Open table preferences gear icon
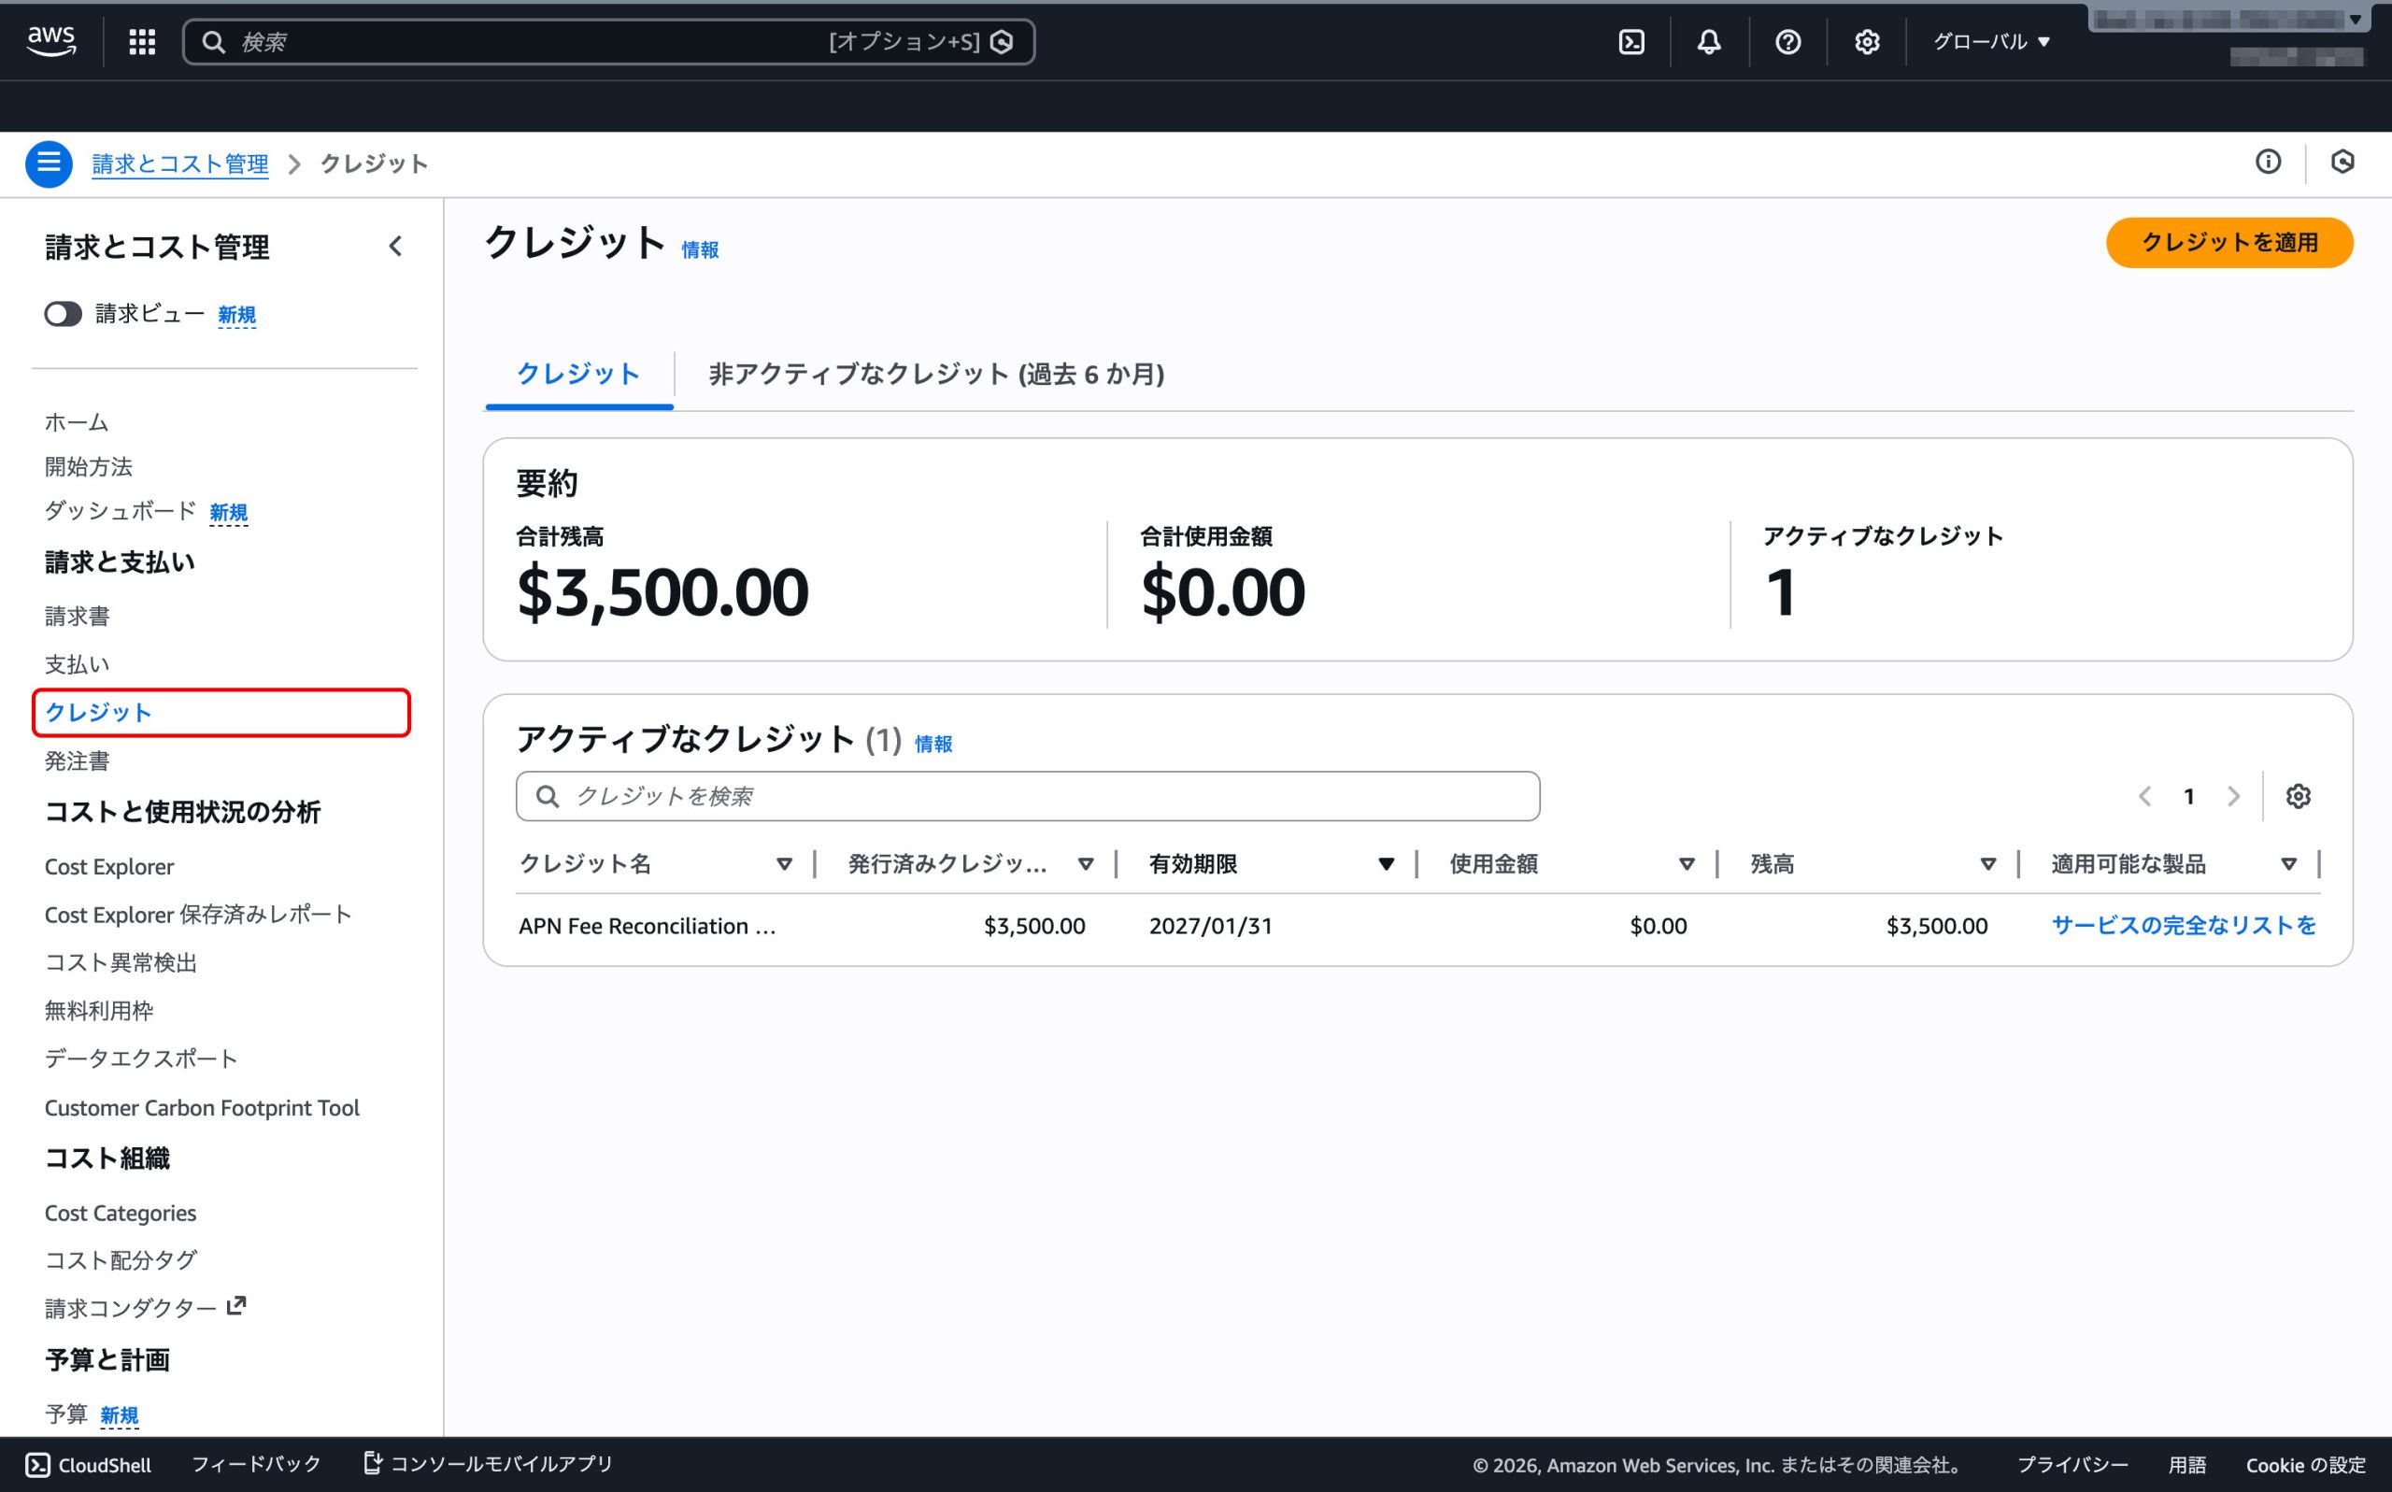The height and width of the screenshot is (1492, 2392). click(2299, 796)
